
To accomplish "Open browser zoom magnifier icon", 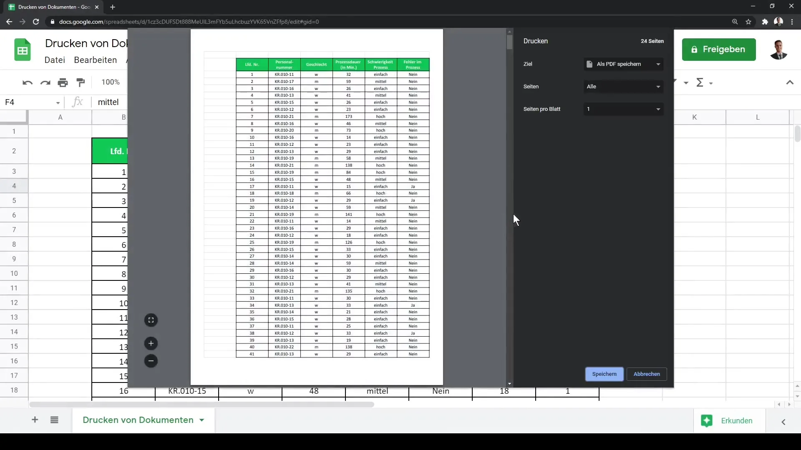I will pyautogui.click(x=735, y=22).
